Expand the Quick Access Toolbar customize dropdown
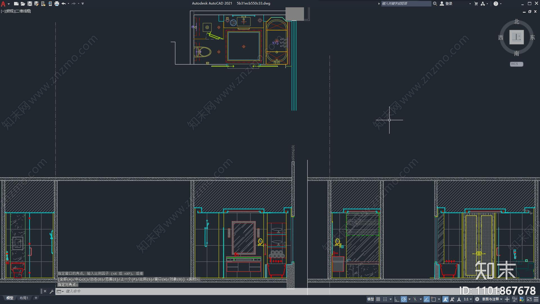This screenshot has width=540, height=304. [x=83, y=4]
